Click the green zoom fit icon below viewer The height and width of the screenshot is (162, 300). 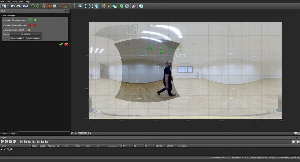pyautogui.click(x=72, y=133)
